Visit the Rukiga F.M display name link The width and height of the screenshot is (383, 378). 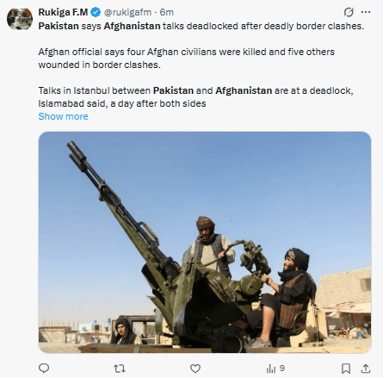click(63, 12)
